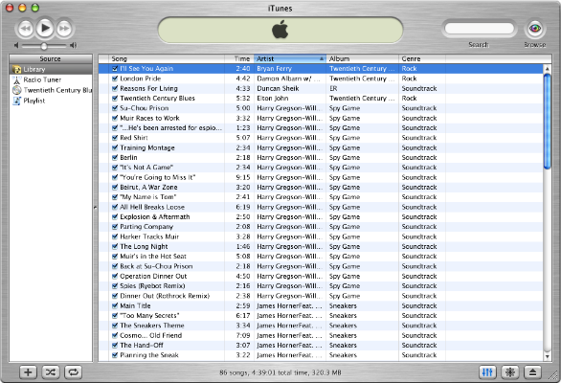This screenshot has height=383, width=561.
Task: Click the loud-volume speaker icon
Action: 73,45
